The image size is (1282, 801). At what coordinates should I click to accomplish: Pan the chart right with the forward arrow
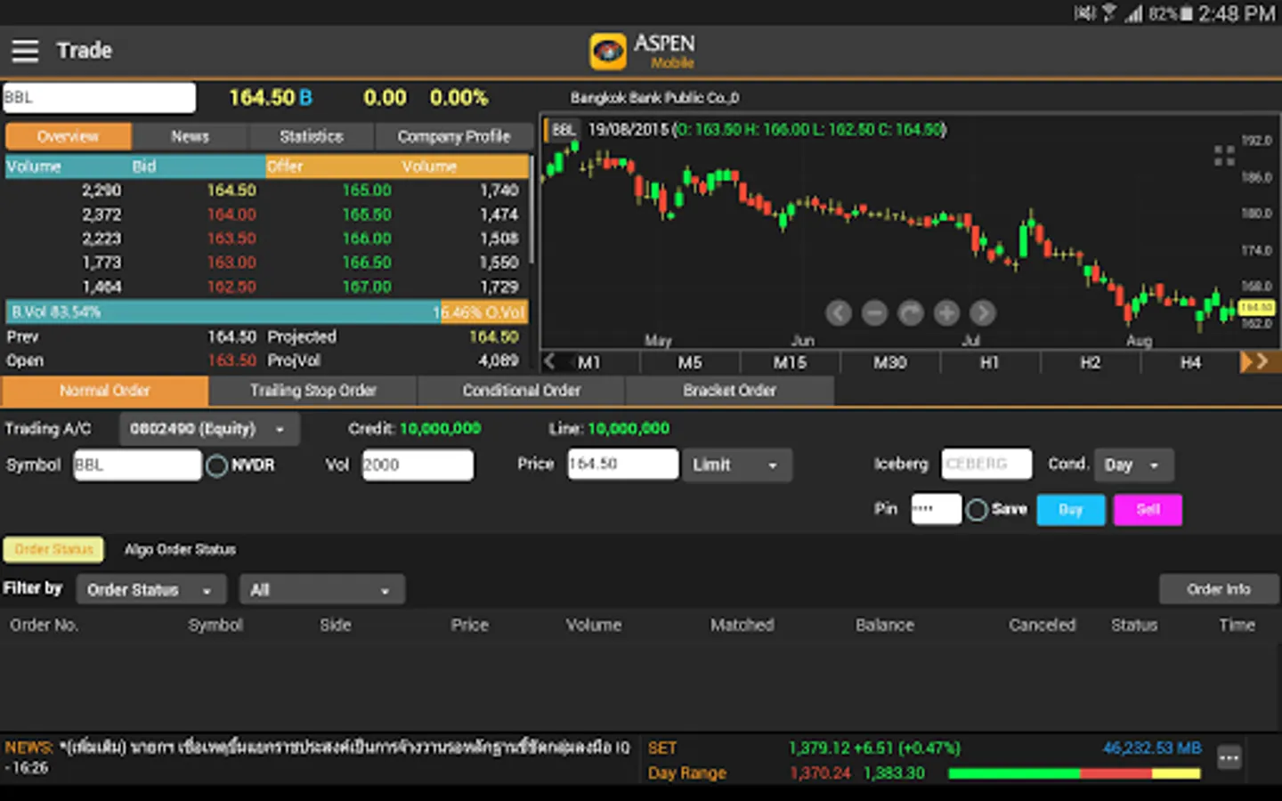click(x=983, y=313)
